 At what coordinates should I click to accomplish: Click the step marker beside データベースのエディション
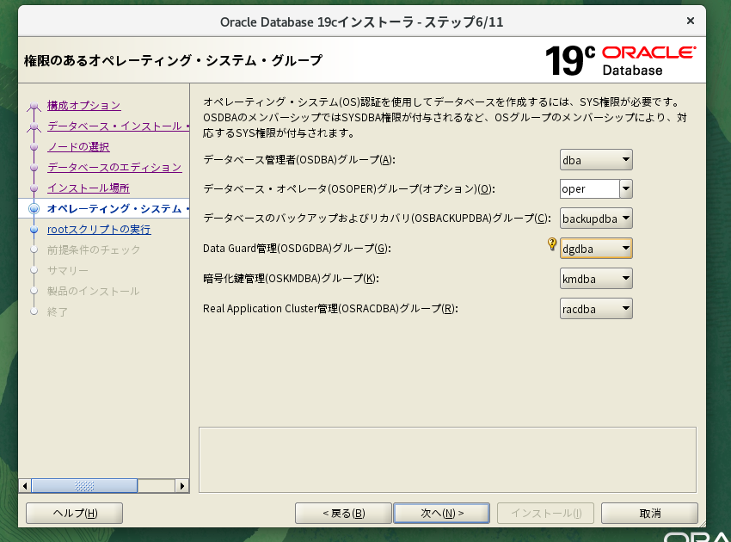coord(34,168)
